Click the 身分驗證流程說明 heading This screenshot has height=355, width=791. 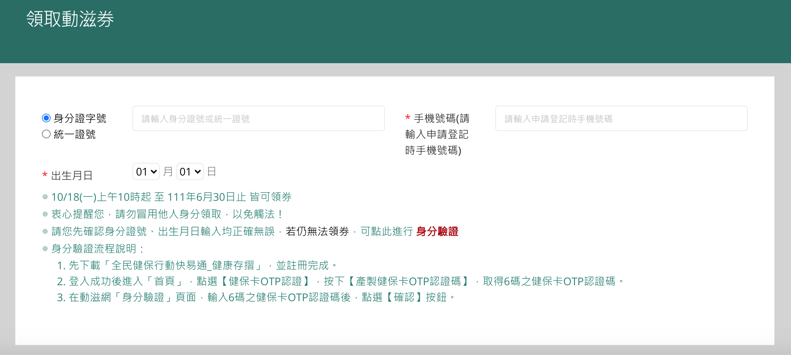tap(97, 249)
